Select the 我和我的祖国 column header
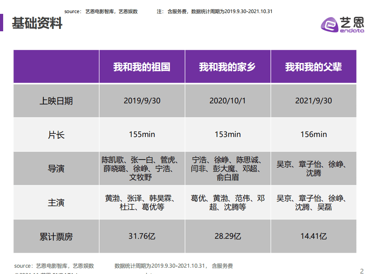The width and height of the screenshot is (379, 274). [141, 66]
